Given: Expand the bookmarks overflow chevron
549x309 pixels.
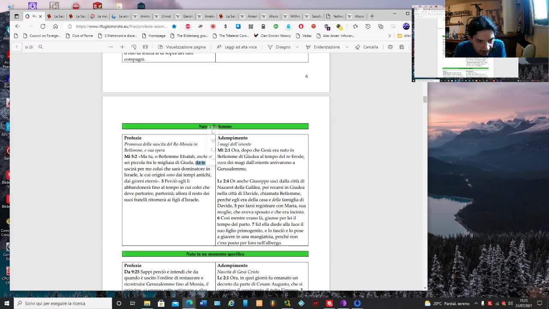Looking at the screenshot, I should pyautogui.click(x=389, y=36).
